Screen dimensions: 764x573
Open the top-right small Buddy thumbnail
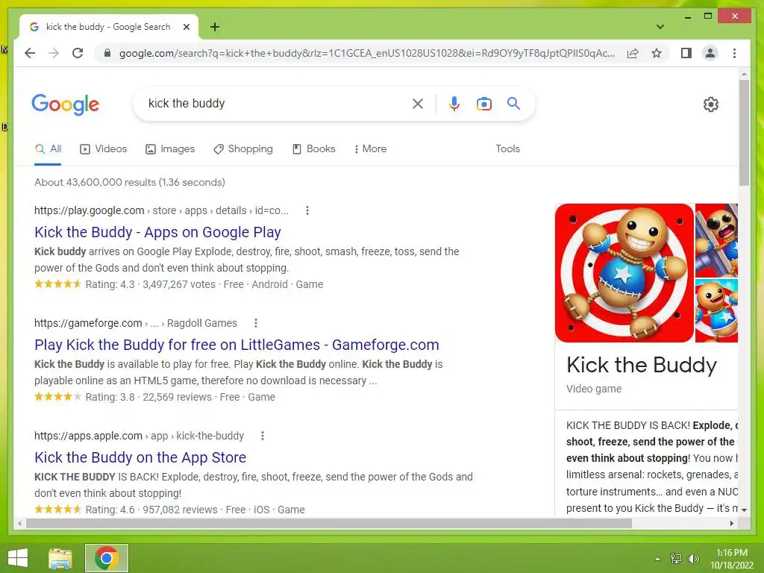point(716,240)
